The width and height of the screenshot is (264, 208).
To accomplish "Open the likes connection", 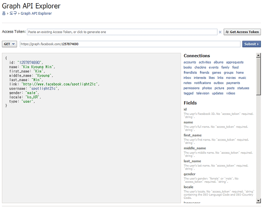I will pos(212,78).
